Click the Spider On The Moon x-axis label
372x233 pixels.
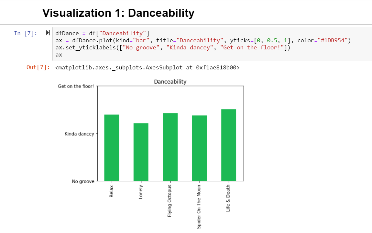coord(199,207)
